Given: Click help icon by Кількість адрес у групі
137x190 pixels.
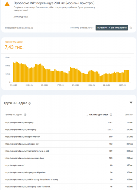Looking at the screenshot, I should 111,115.
